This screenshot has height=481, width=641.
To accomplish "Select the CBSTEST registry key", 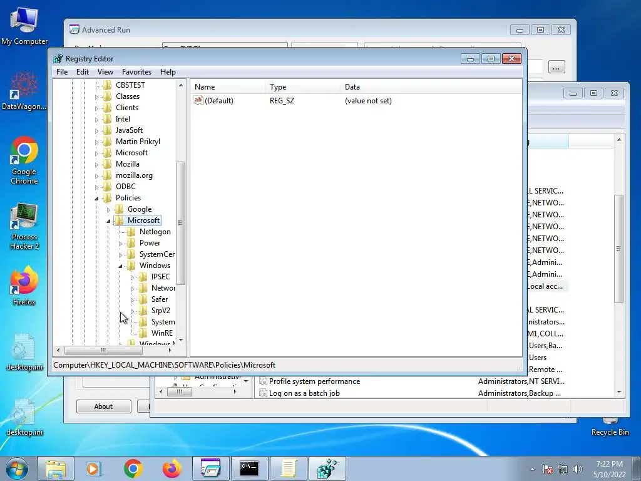I will pos(130,85).
